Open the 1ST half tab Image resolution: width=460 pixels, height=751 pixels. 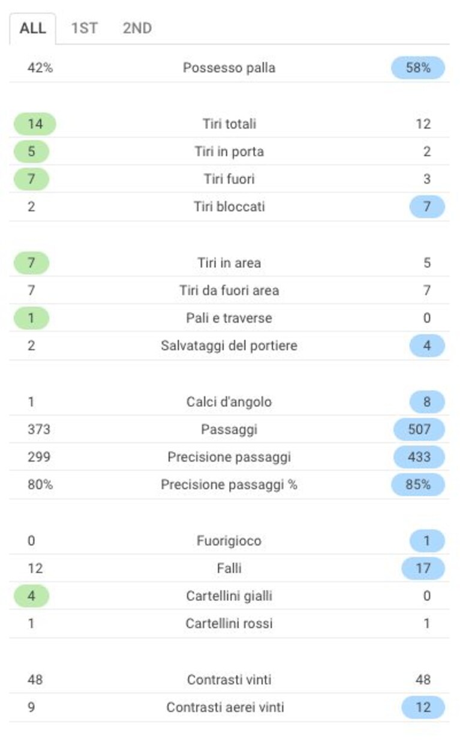tap(84, 28)
